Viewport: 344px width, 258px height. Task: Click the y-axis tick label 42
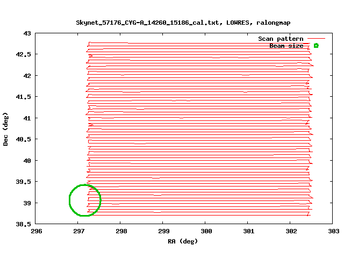[27, 76]
